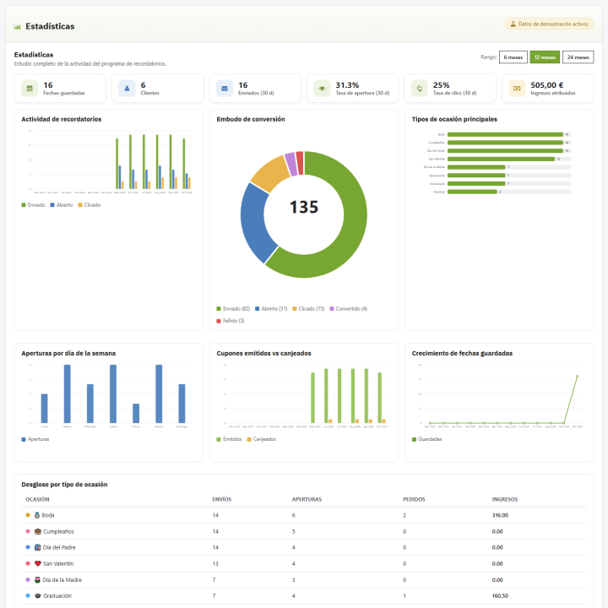608x608 pixels.
Task: Click the San Valentín occasion name
Action: tap(58, 563)
